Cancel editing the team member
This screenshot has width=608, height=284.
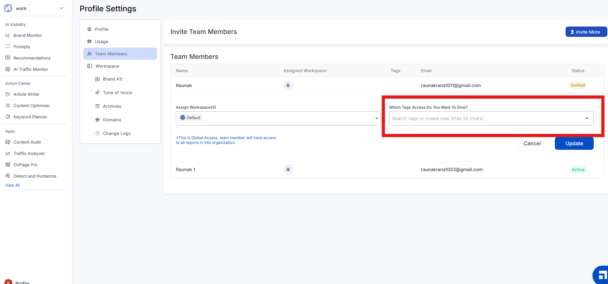(532, 143)
